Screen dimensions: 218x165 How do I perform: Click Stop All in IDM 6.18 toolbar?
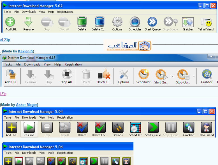(66, 76)
